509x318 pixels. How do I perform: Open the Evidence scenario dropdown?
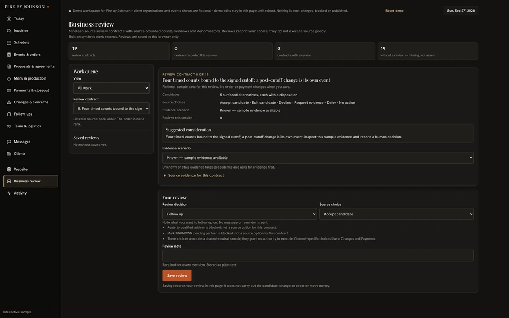(318, 158)
